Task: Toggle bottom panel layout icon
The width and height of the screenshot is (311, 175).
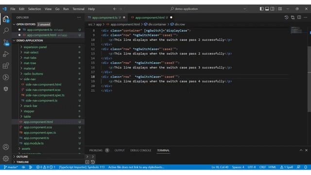Action: [x=267, y=9]
